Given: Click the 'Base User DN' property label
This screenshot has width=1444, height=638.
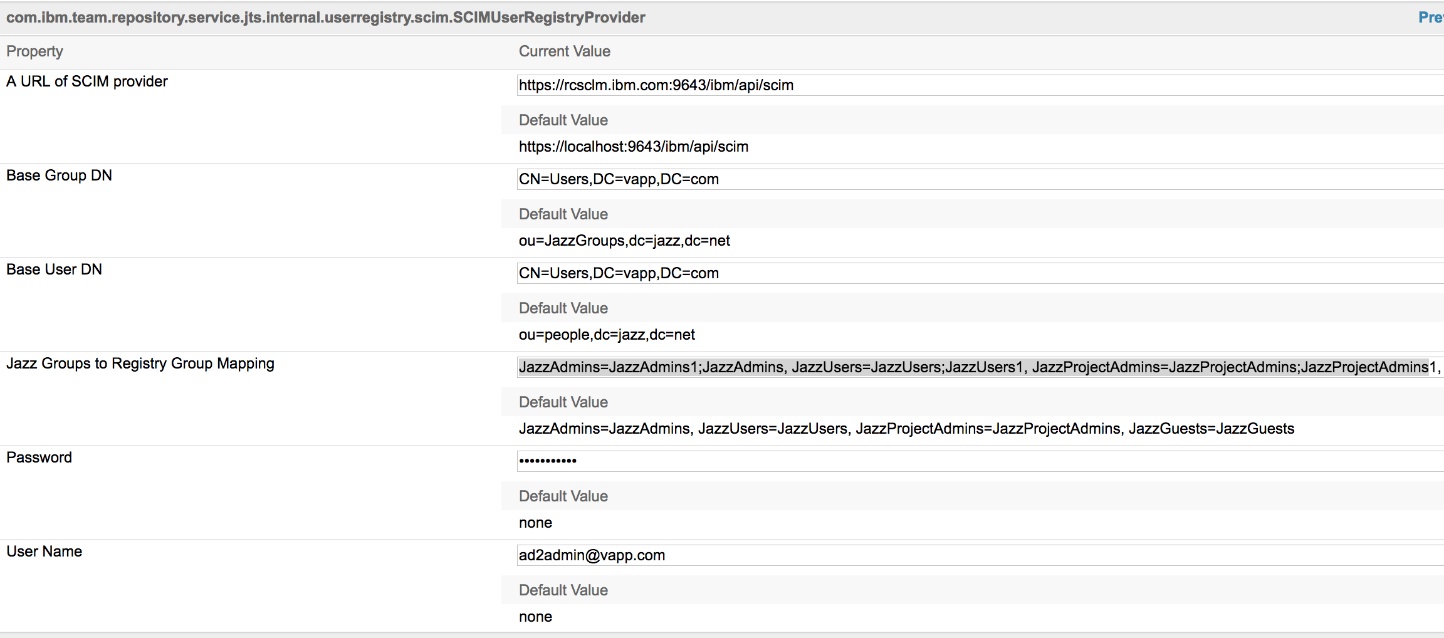Looking at the screenshot, I should pos(54,269).
